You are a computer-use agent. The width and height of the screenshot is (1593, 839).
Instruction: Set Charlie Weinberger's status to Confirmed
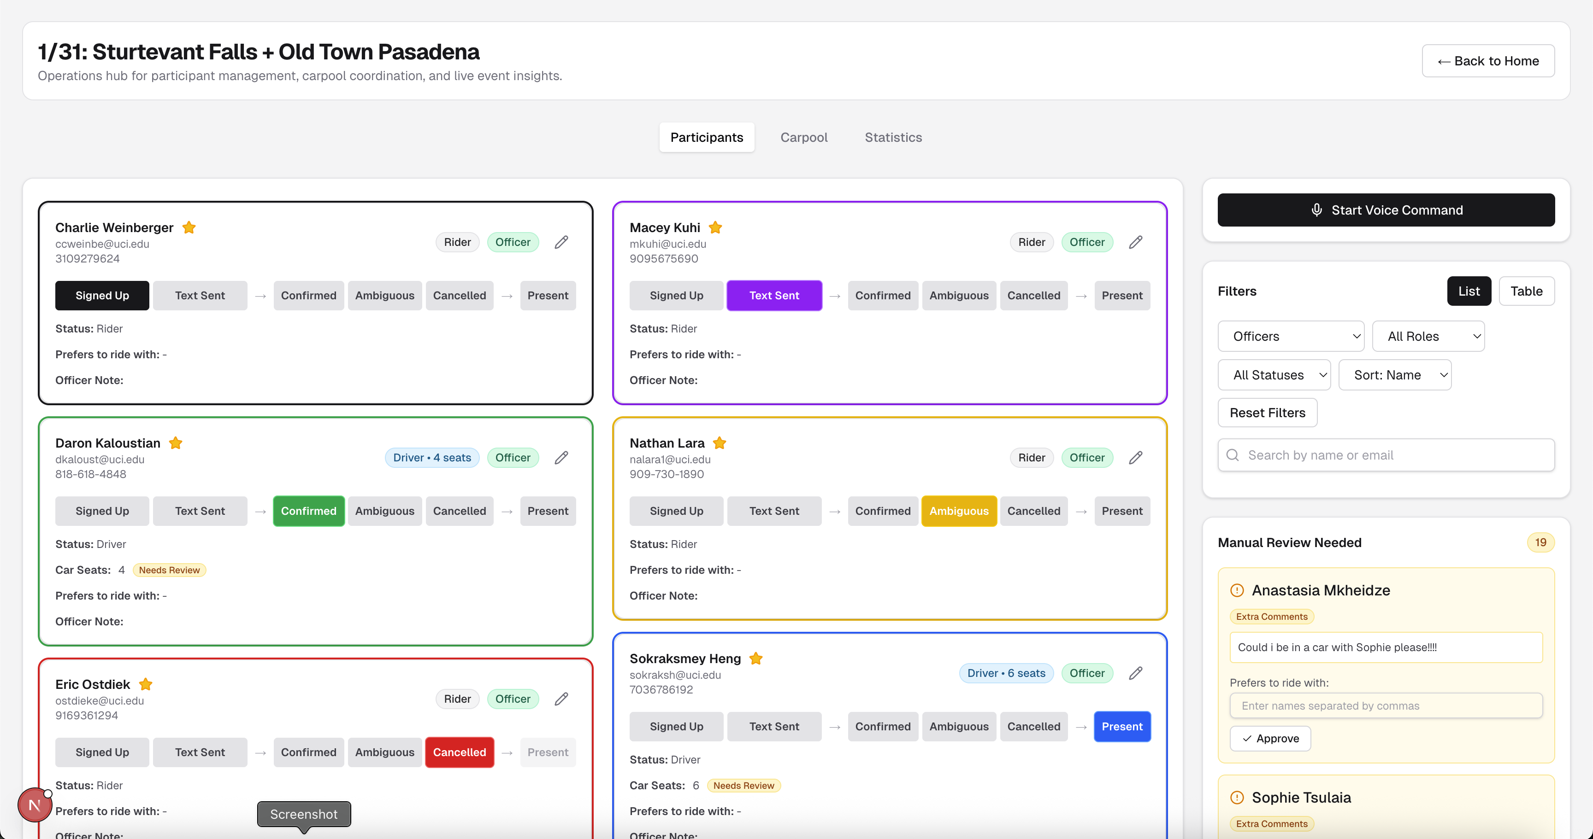coord(308,295)
